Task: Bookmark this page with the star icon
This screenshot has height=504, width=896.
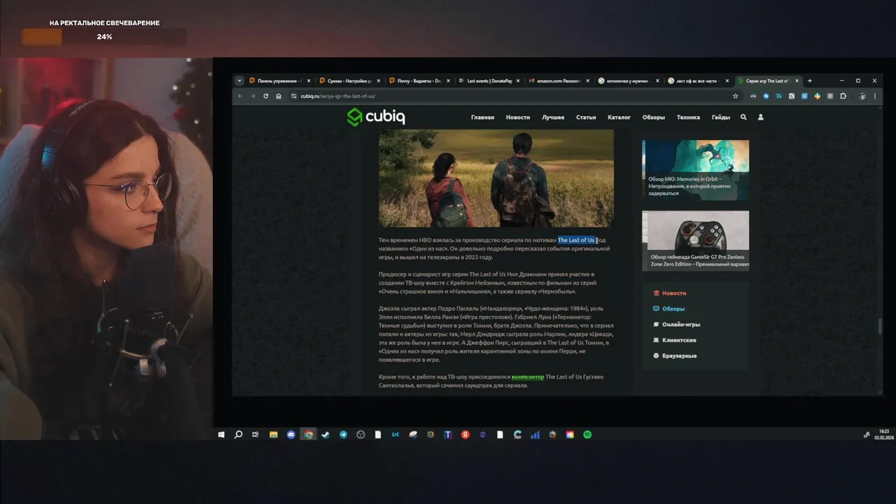Action: click(x=735, y=96)
